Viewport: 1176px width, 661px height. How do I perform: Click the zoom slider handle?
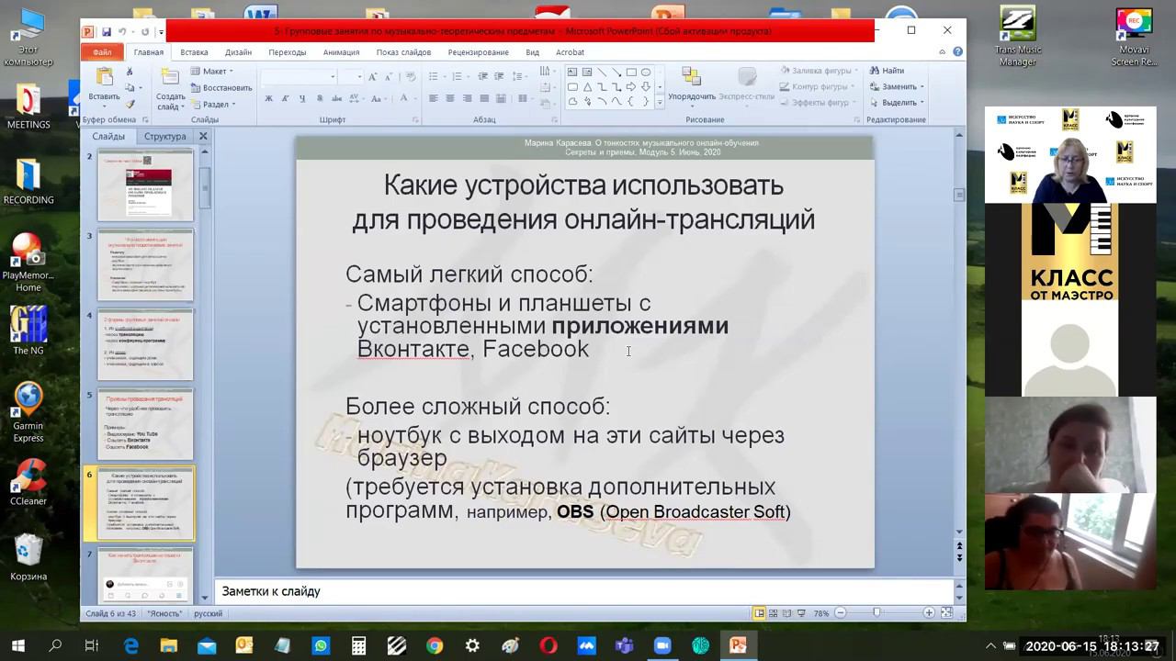coord(876,612)
